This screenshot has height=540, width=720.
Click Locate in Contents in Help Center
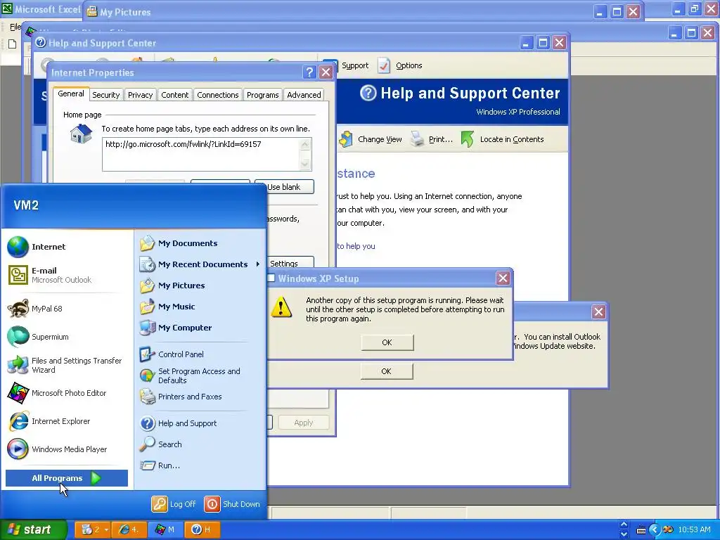point(502,139)
